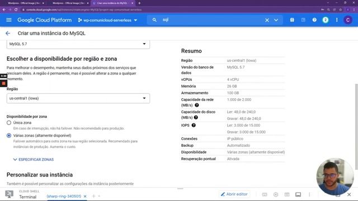This screenshot has width=358, height=201.
Task: Select the Várias zonas radio option
Action: [x=9, y=136]
